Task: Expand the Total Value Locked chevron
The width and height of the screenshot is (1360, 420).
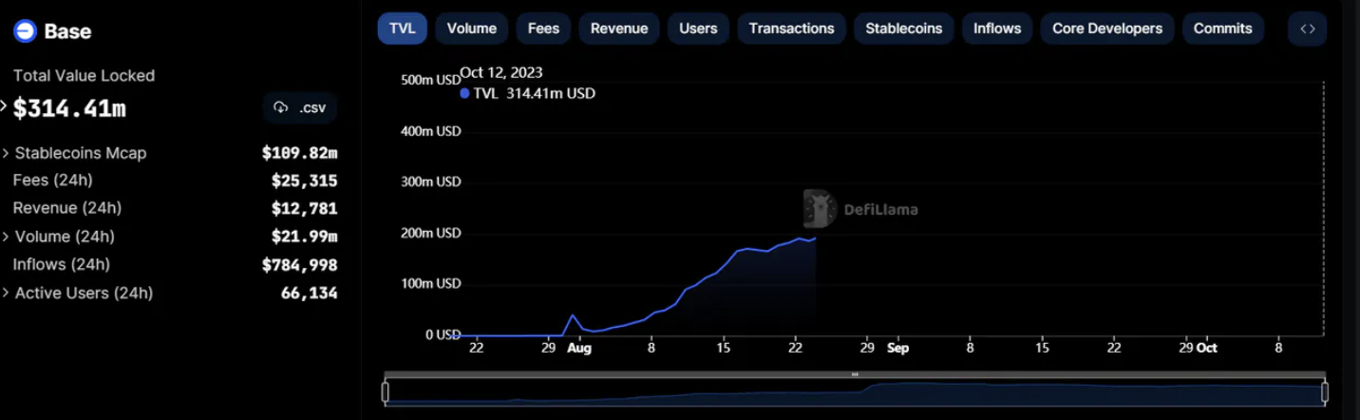Action: point(5,106)
